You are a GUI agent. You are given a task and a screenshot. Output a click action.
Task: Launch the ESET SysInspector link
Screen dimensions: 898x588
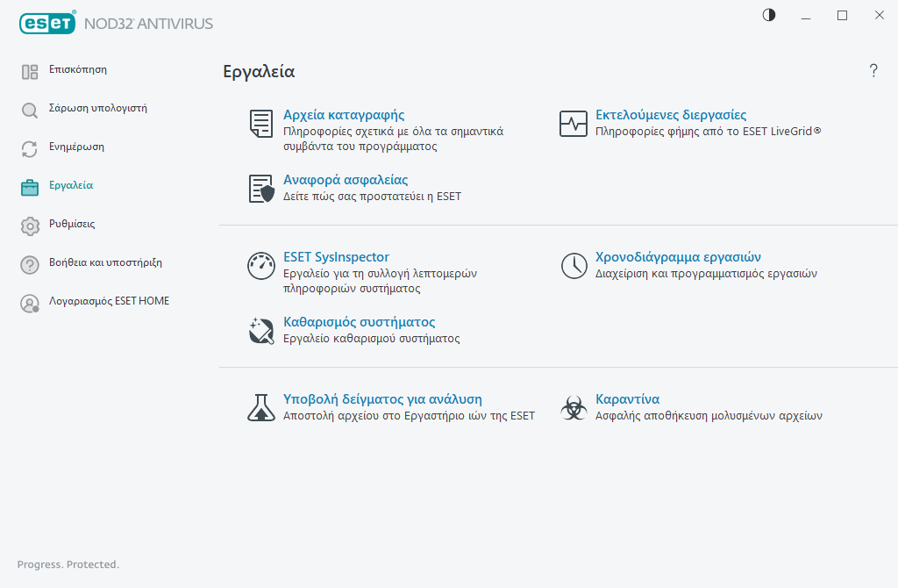pyautogui.click(x=336, y=257)
